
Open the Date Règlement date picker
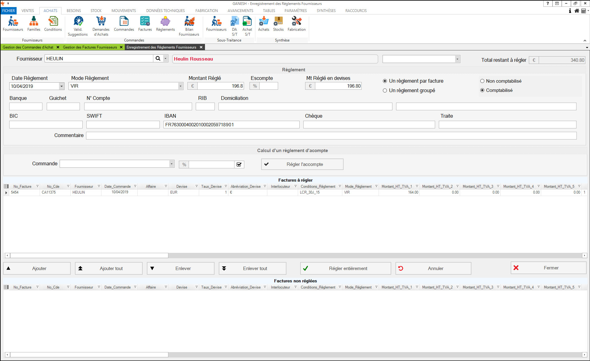pos(61,86)
